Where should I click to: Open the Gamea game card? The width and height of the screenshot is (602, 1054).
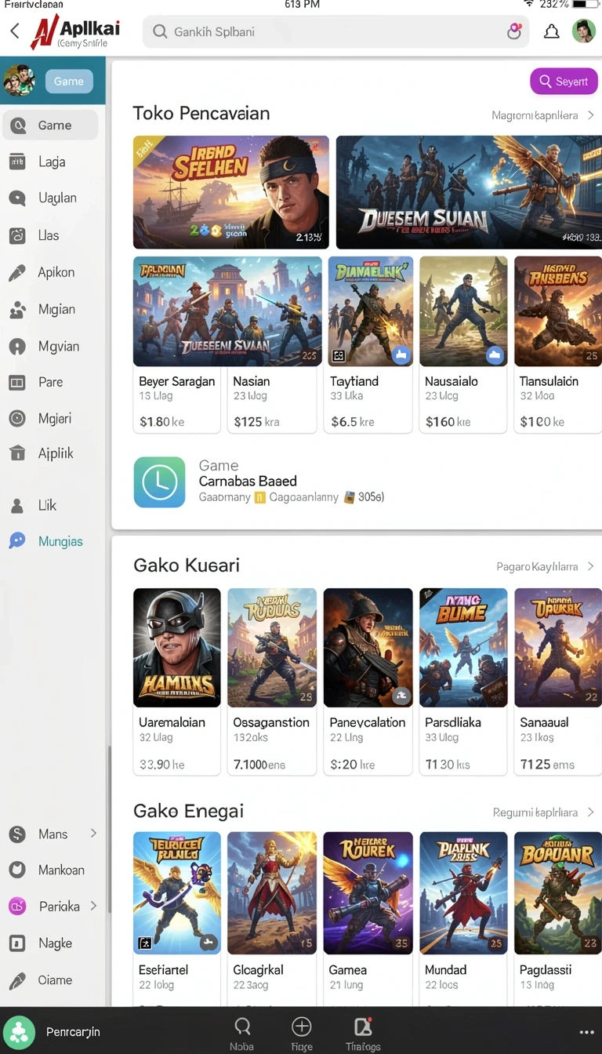point(368,919)
